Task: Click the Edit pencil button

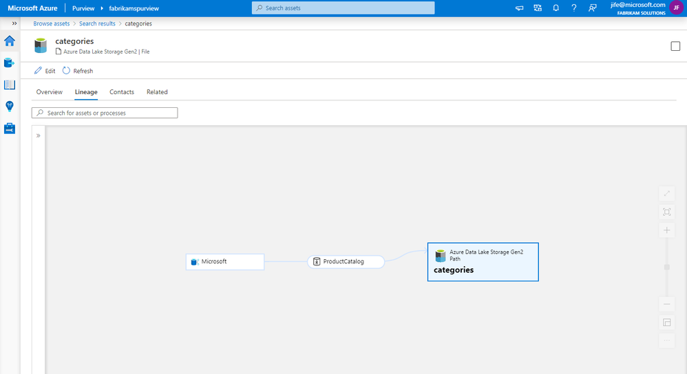Action: coord(45,71)
